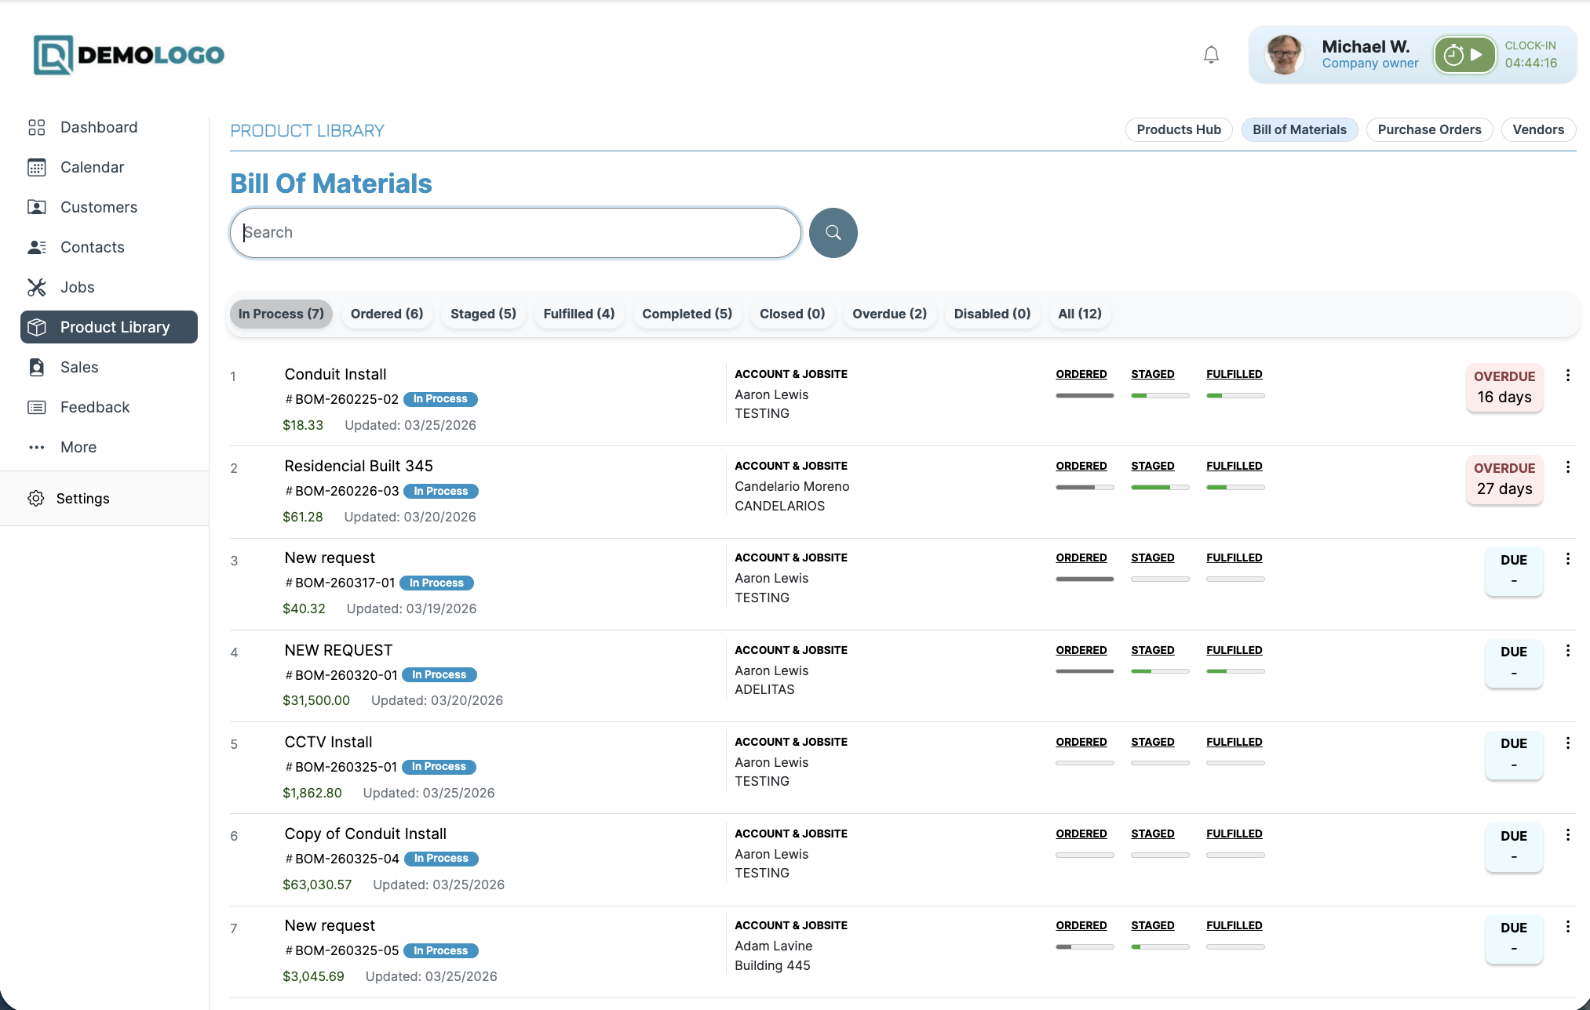Click the notification bell icon

tap(1211, 55)
